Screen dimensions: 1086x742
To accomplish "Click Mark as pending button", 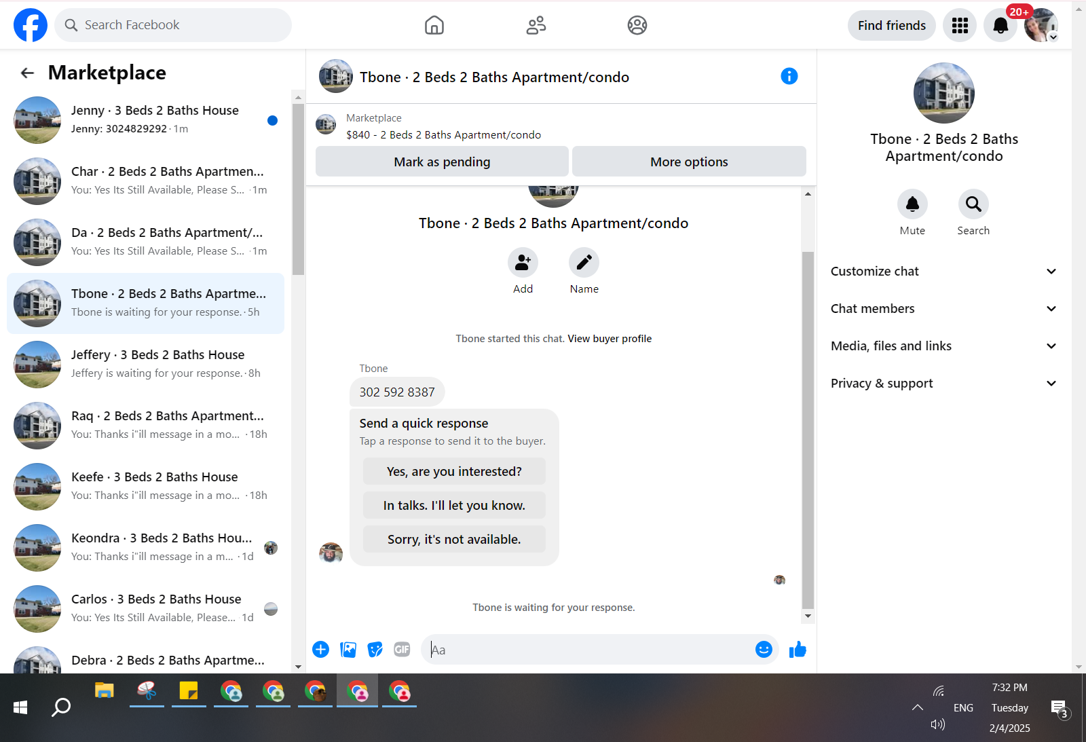I will [442, 162].
